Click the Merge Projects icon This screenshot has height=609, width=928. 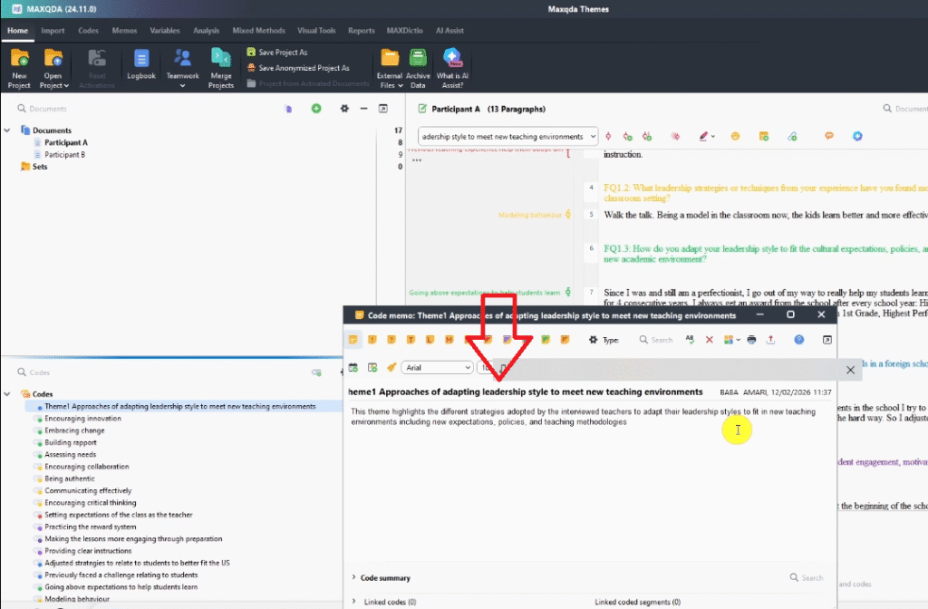pyautogui.click(x=220, y=61)
